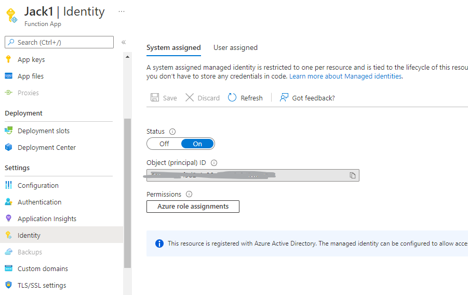Click the Got feedback person icon

click(x=284, y=97)
